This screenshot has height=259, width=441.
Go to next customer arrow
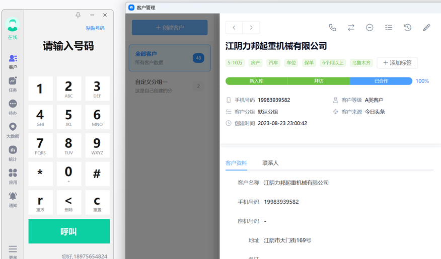point(251,28)
